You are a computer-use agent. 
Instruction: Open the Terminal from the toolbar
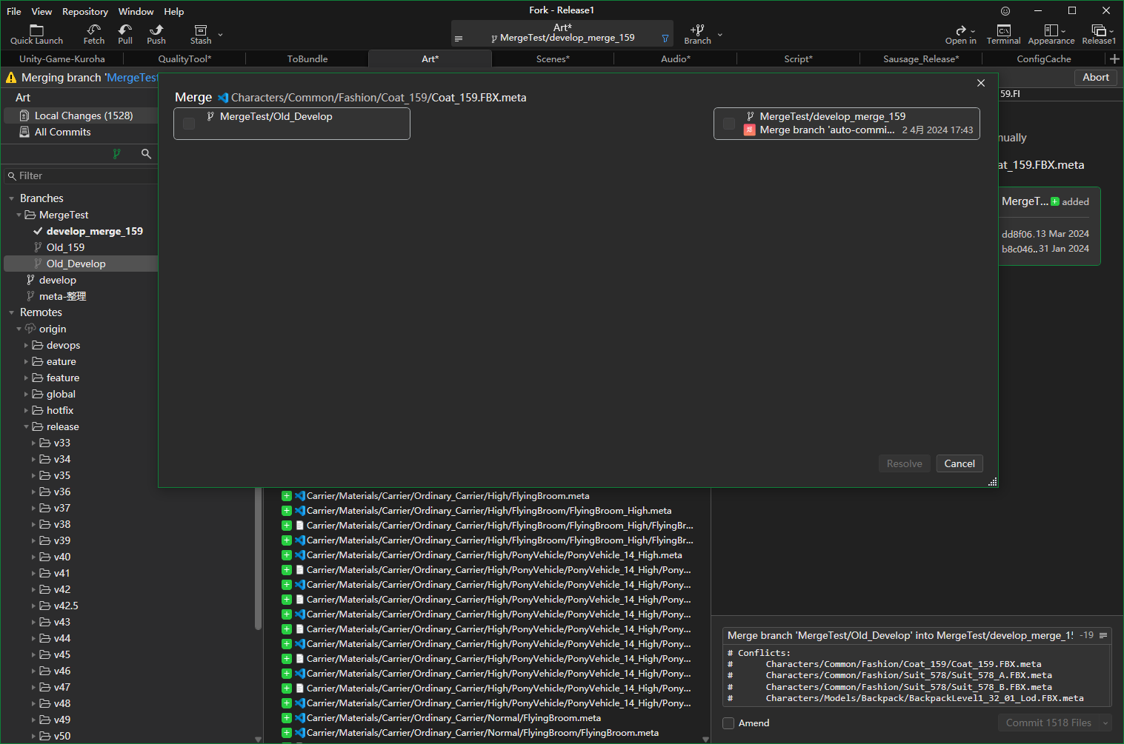[1003, 33]
